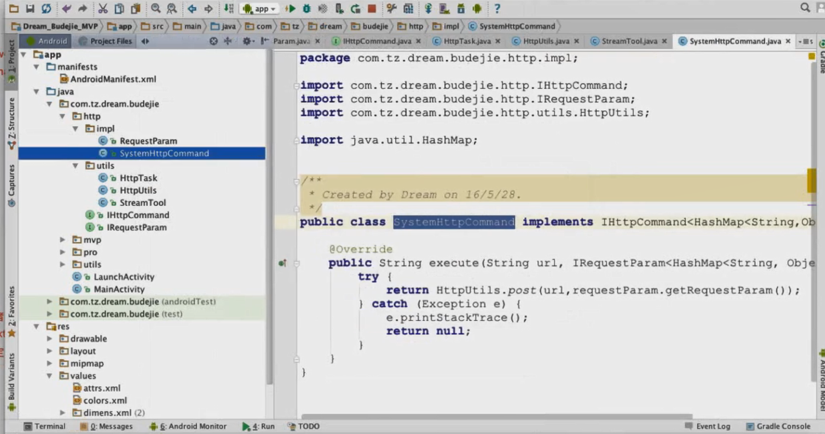The height and width of the screenshot is (434, 825).
Task: Open the Event Log panel
Action: (708, 427)
